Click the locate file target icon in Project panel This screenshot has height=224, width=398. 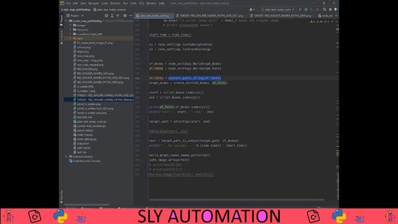(106, 16)
